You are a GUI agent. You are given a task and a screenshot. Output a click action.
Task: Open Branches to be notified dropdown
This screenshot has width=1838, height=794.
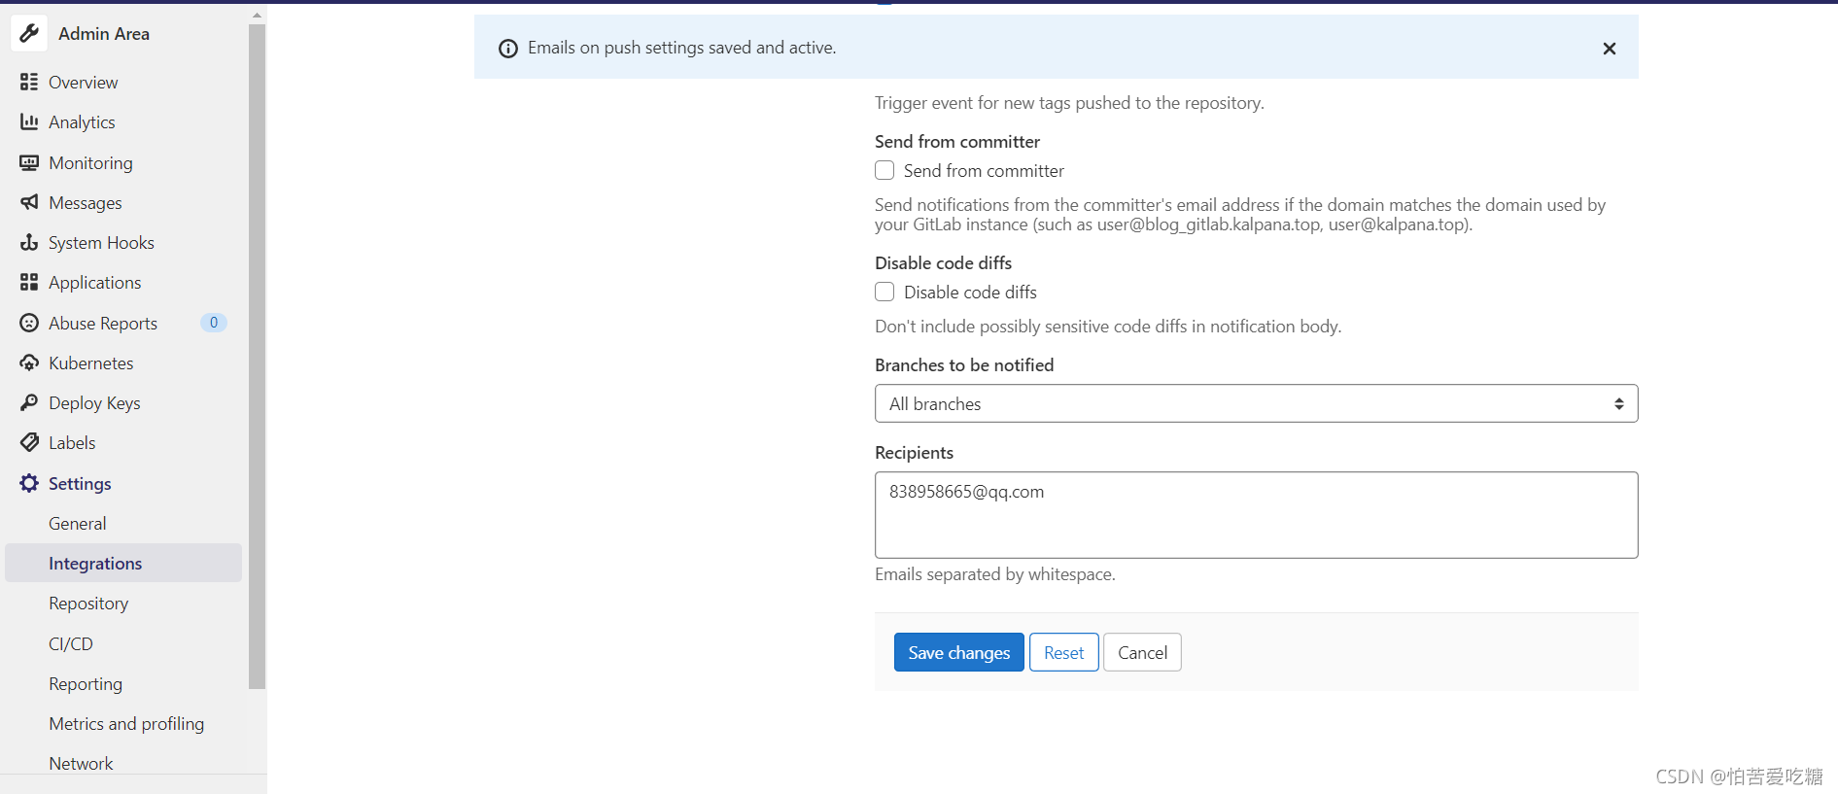[x=1256, y=403]
